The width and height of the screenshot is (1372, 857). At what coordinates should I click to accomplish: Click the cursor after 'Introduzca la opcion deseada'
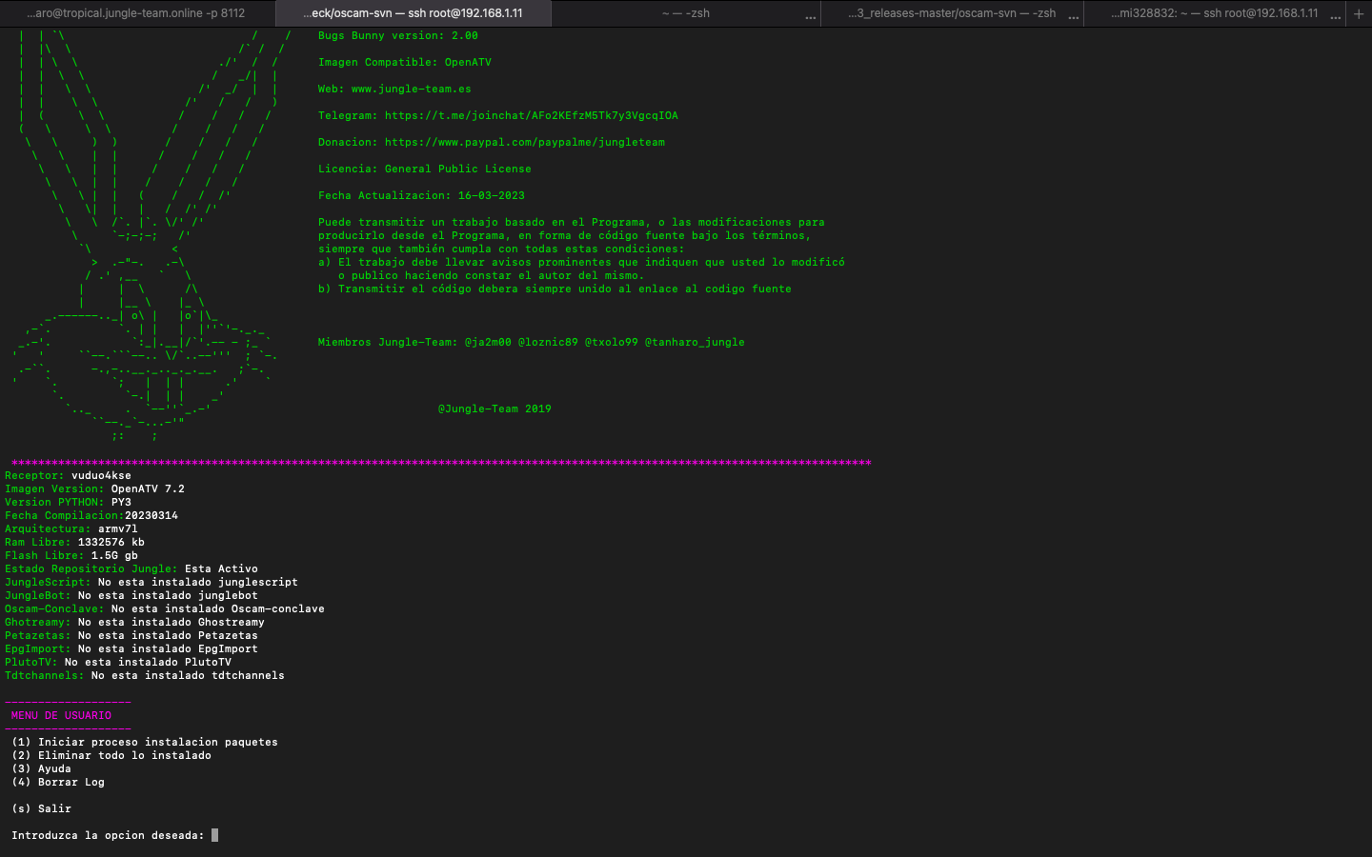(214, 835)
